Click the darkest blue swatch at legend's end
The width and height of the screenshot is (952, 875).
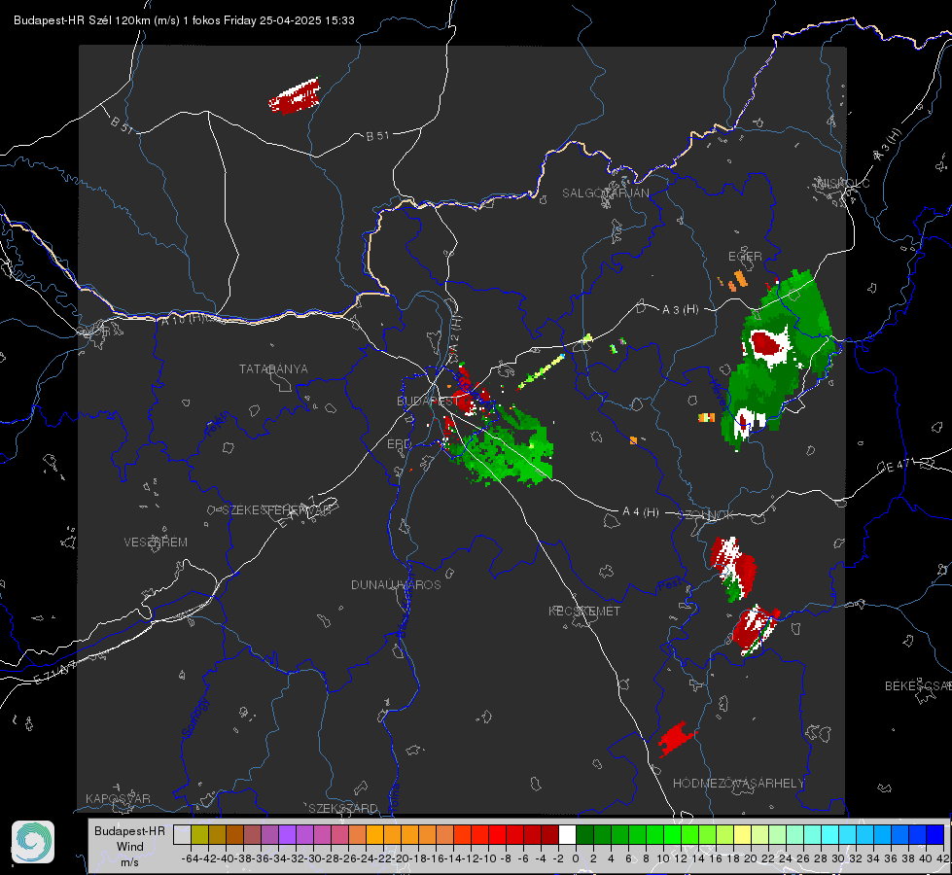935,834
